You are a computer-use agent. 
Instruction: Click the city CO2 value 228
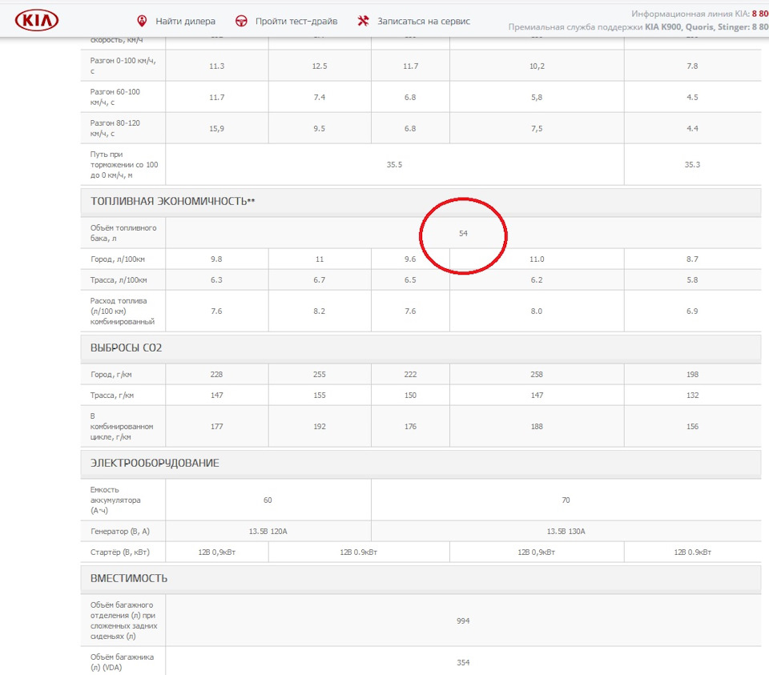pyautogui.click(x=217, y=375)
